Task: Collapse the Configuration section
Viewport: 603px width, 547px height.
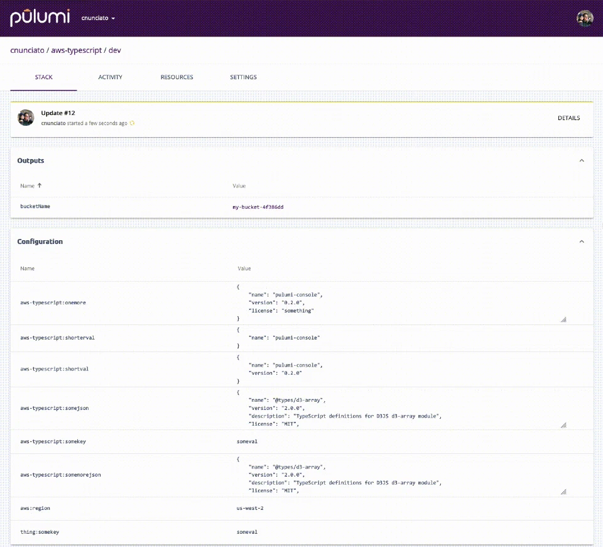Action: click(582, 241)
